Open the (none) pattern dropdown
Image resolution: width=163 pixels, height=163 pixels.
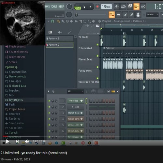[152, 15]
